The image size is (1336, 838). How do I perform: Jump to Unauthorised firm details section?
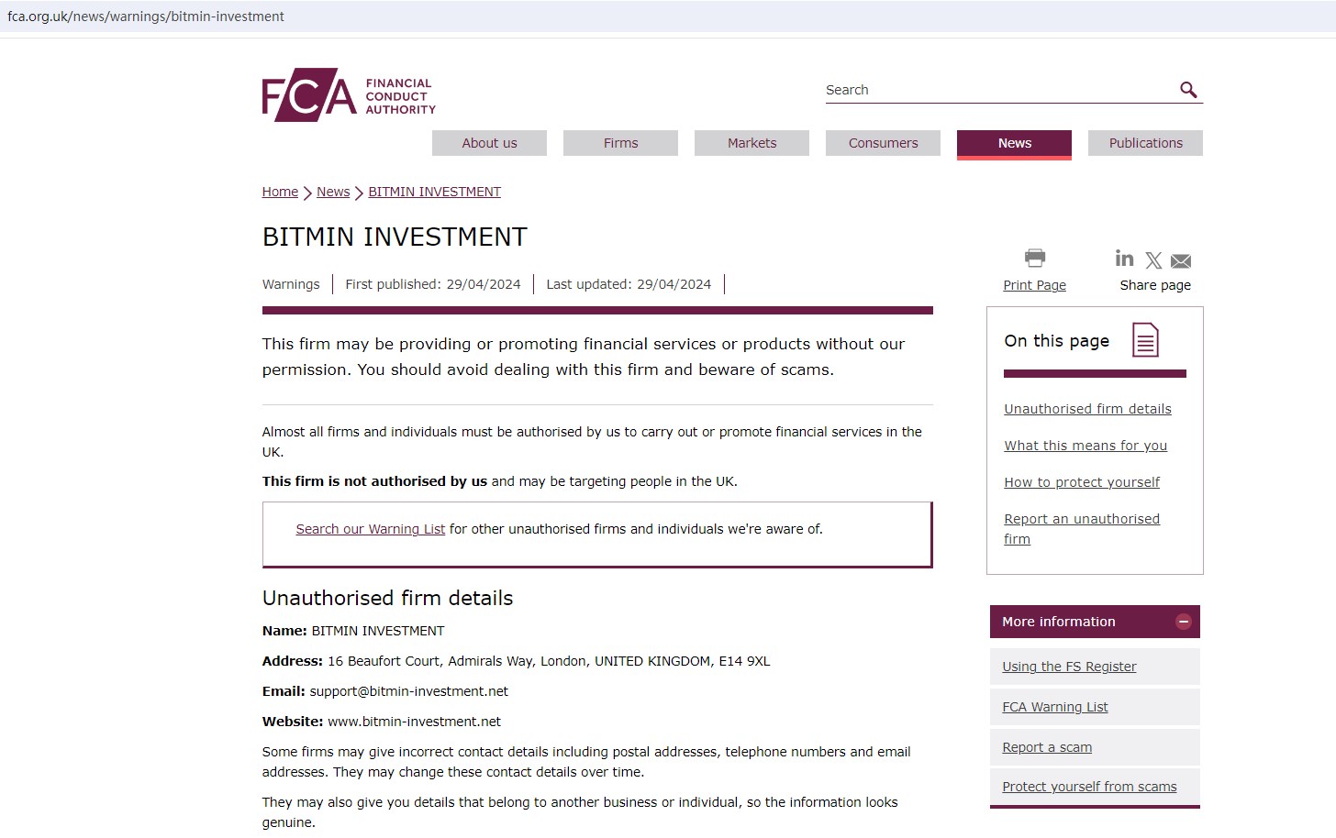pyautogui.click(x=1087, y=409)
